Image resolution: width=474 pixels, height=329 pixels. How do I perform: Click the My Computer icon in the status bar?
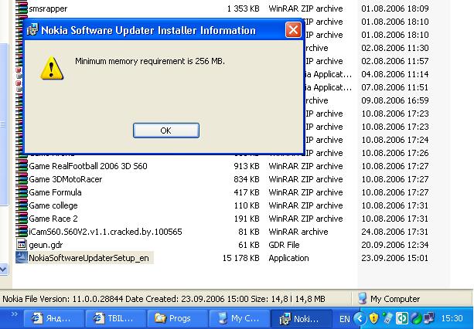coord(362,299)
